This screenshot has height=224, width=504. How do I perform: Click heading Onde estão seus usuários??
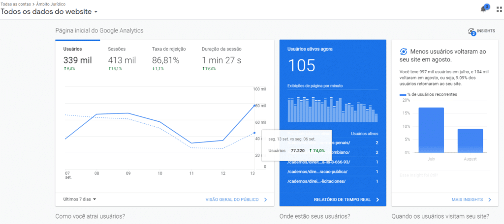pos(315,216)
